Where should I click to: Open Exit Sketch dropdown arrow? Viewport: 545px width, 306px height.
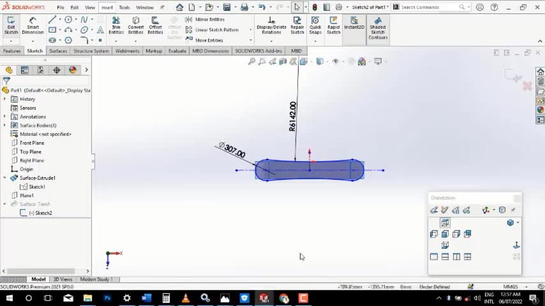11,41
